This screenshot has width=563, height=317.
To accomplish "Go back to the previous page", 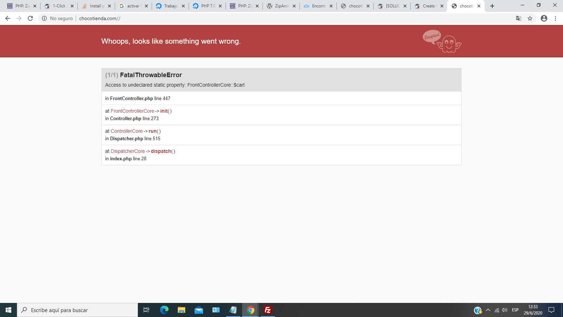I will click(8, 18).
